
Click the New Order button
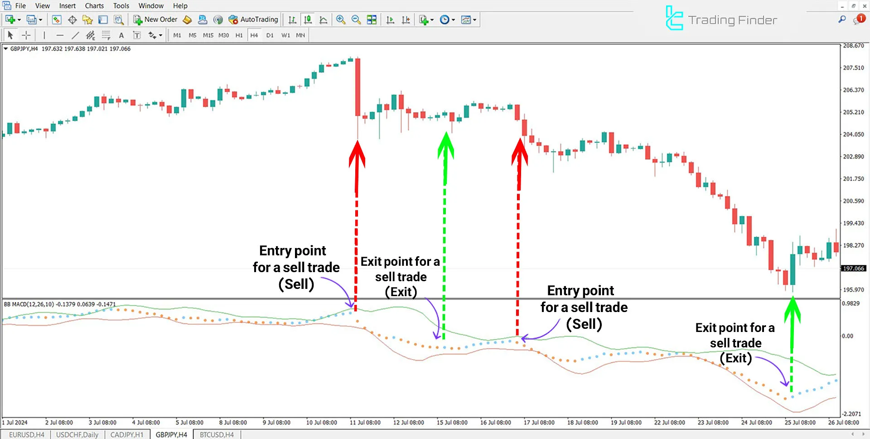coord(155,20)
